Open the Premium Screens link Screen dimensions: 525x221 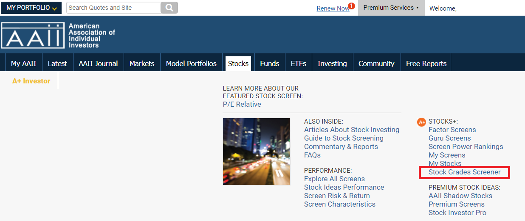click(457, 204)
